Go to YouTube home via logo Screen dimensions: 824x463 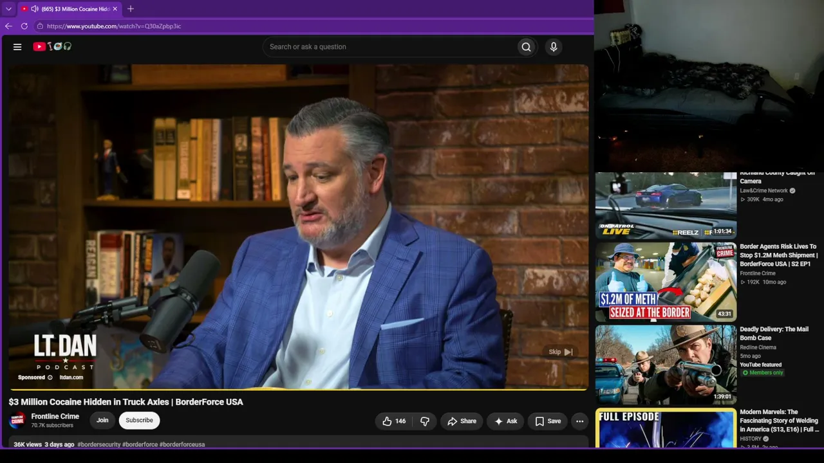pos(52,46)
